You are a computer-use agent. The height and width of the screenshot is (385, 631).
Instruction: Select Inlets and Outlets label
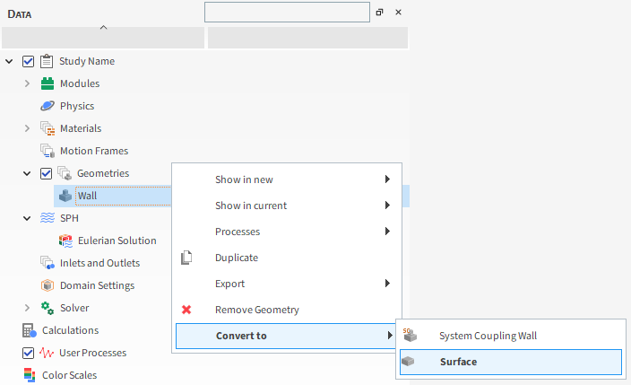pos(99,263)
